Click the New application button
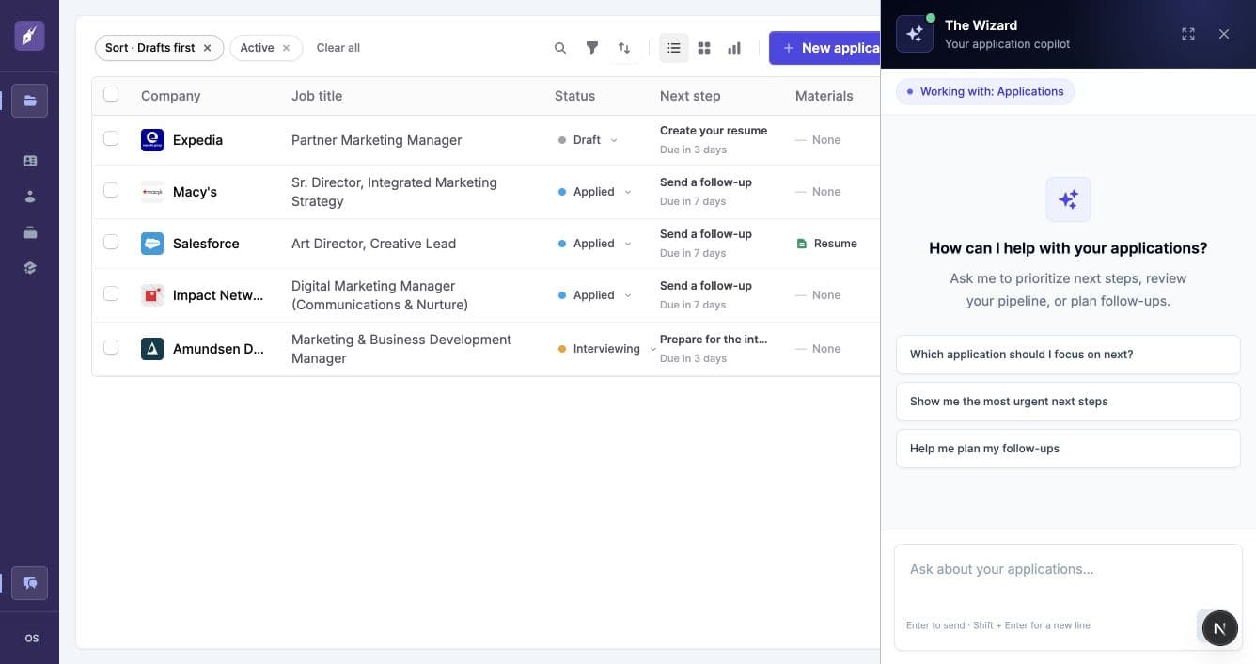 point(824,48)
